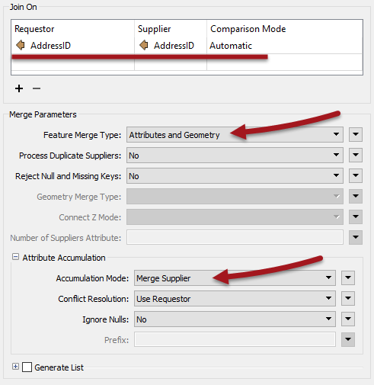Open options arrow beside Ignore Nulls

(348, 319)
